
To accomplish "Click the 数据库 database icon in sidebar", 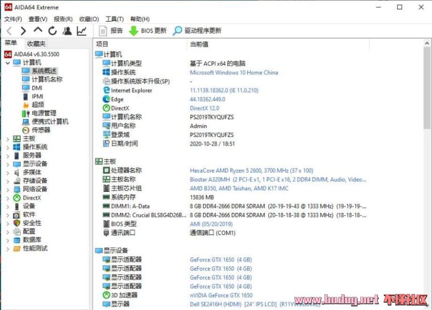I will point(17,240).
